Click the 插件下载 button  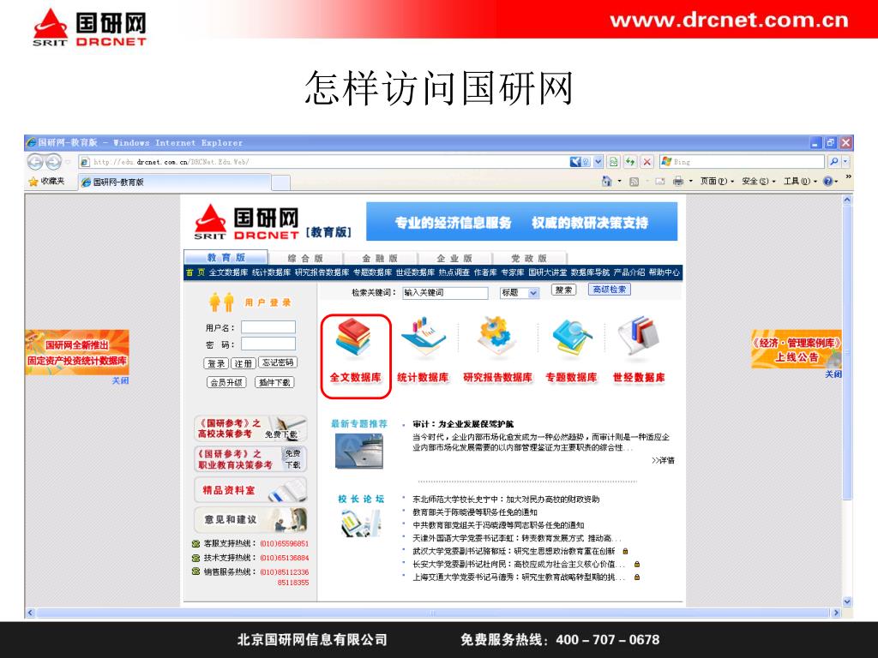[274, 382]
